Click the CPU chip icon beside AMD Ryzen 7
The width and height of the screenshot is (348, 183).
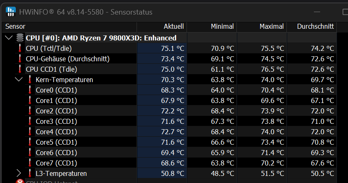tap(20, 38)
